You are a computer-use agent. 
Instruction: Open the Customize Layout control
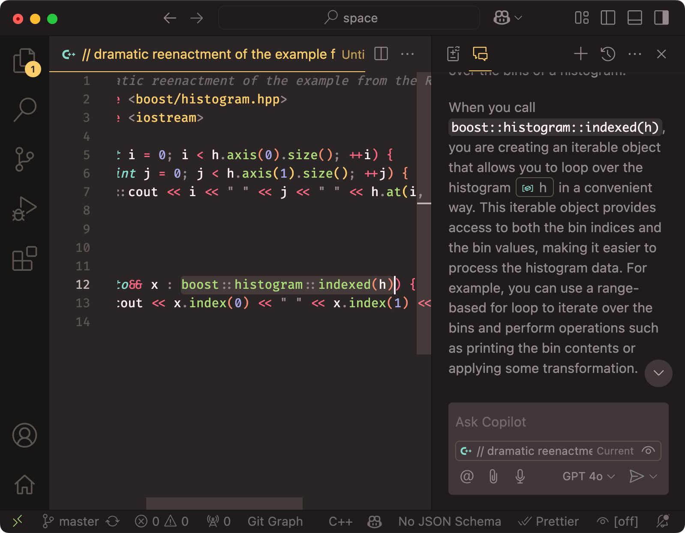582,18
